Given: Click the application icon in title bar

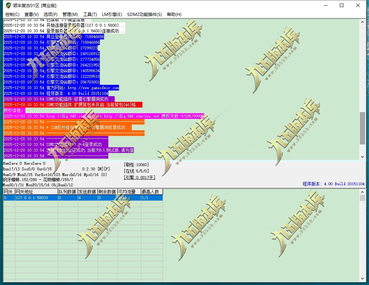Looking at the screenshot, I should coord(9,5).
